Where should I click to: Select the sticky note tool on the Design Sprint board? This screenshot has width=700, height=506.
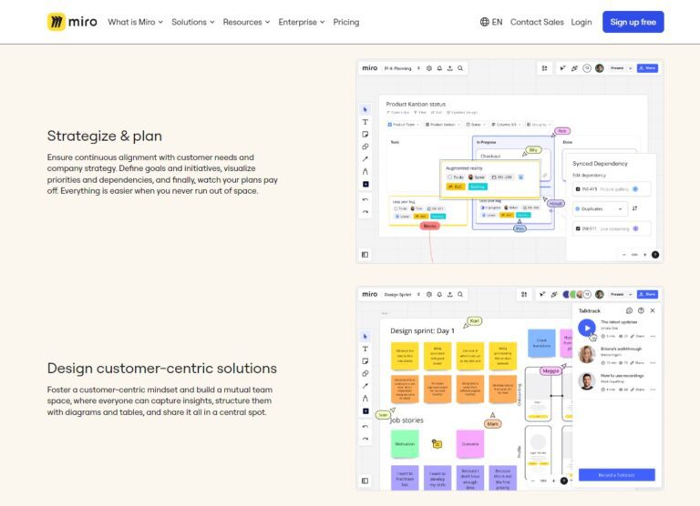click(x=365, y=361)
